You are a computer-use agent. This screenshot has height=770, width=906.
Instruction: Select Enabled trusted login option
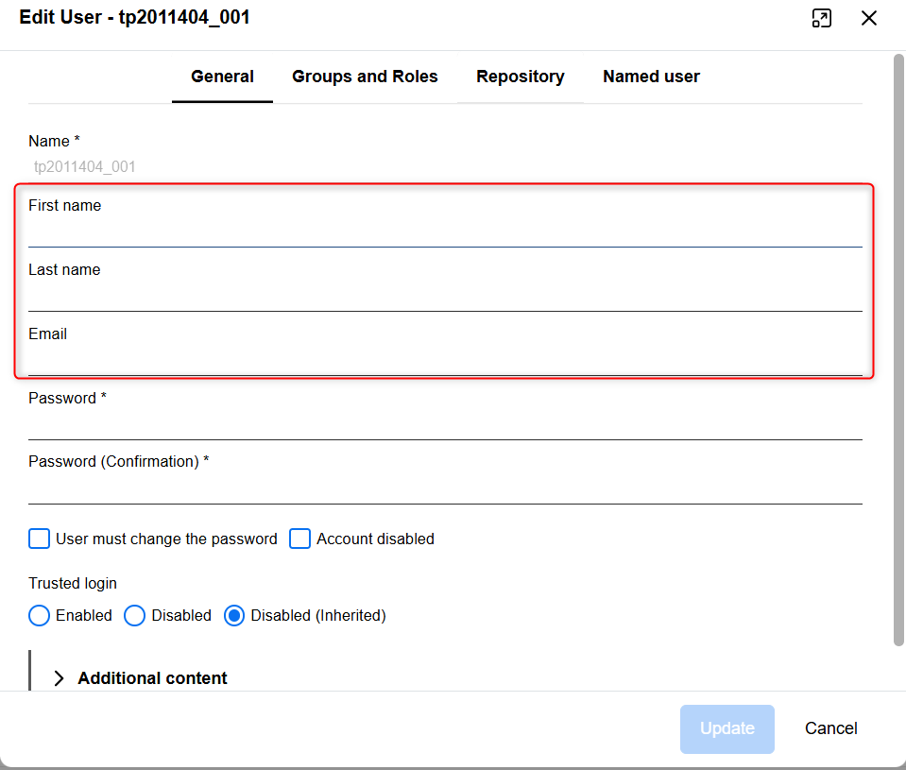39,615
